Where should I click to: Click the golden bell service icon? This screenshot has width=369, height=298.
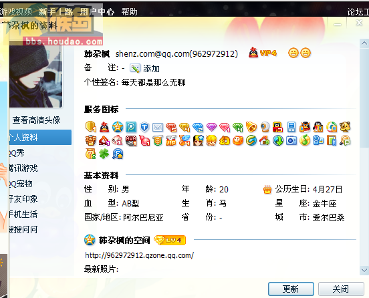[251, 127]
